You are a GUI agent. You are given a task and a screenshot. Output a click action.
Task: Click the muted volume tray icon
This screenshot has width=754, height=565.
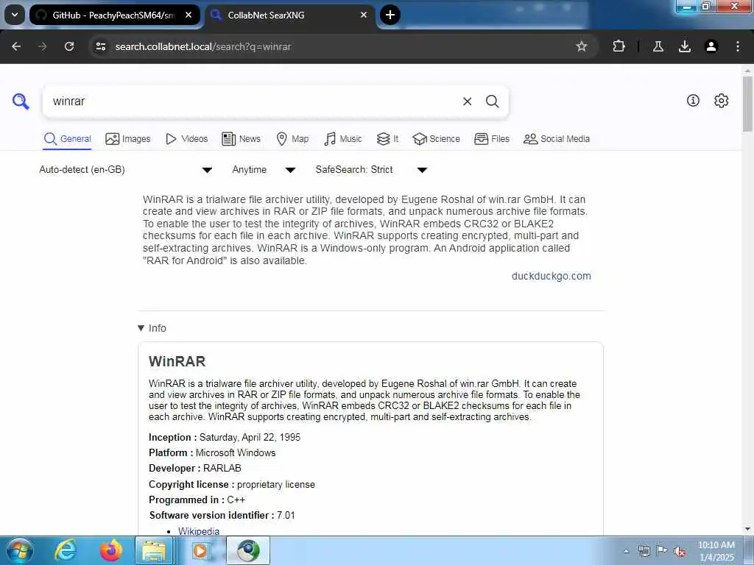(x=680, y=552)
